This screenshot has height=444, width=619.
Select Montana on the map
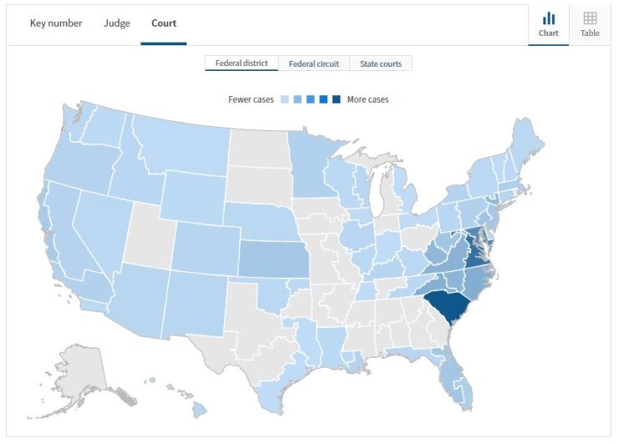(186, 148)
